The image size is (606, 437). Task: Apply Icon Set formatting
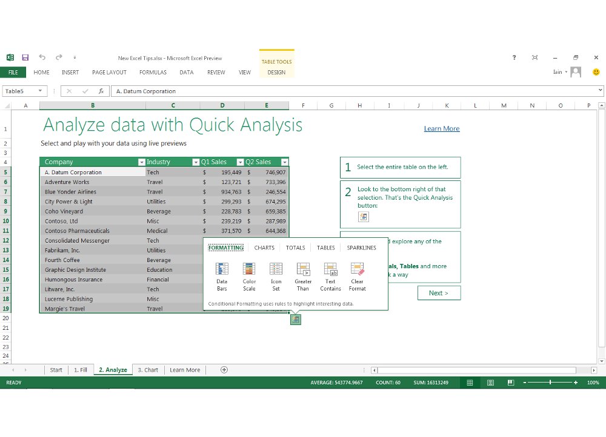[x=276, y=277]
